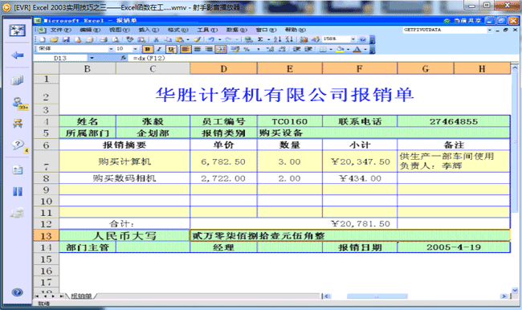
Task: Select the Format Painter brush
Action: tap(197, 39)
